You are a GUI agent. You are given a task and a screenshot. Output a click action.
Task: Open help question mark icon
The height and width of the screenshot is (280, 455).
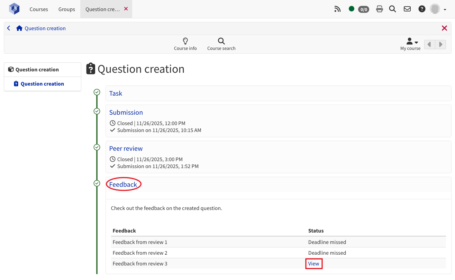pos(422,9)
